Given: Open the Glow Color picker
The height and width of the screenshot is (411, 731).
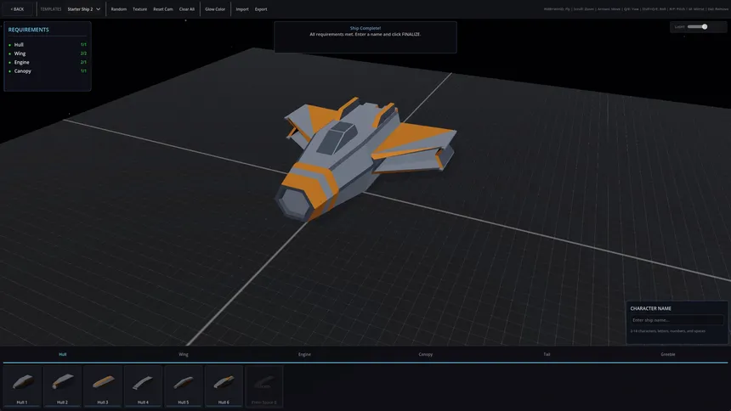Looking at the screenshot, I should 215,9.
